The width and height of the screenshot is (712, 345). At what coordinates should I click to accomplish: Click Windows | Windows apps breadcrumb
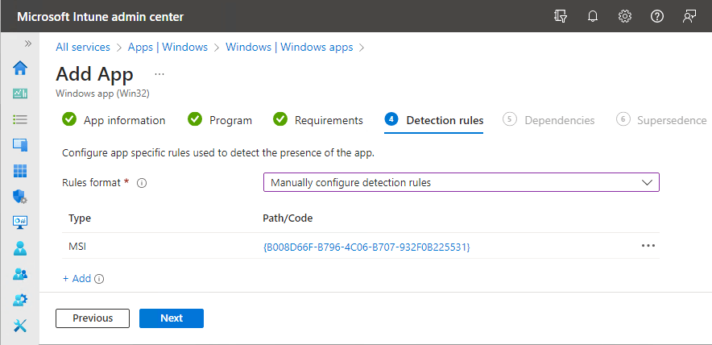[289, 48]
